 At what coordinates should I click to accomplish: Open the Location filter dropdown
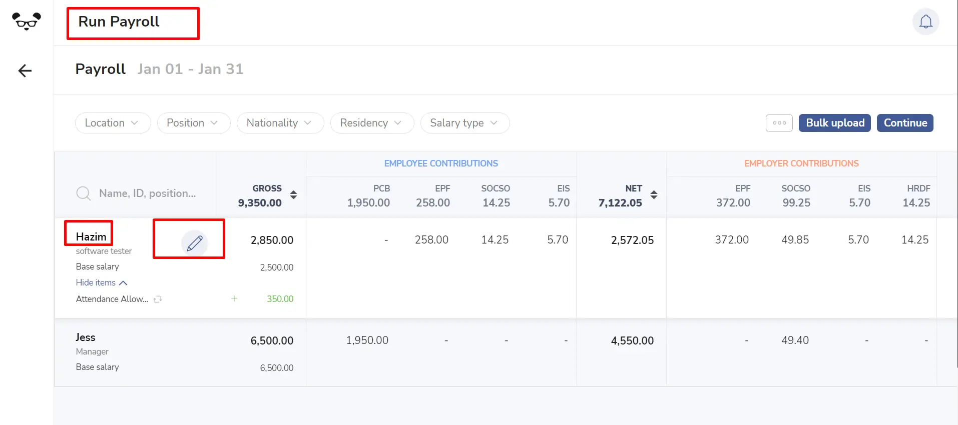click(113, 123)
